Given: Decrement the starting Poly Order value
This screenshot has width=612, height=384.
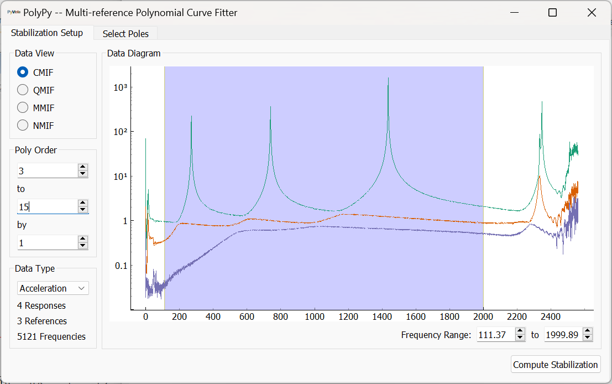Looking at the screenshot, I should (83, 173).
